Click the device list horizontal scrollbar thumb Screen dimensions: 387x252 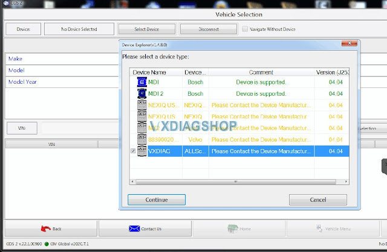pyautogui.click(x=236, y=181)
